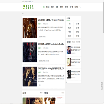Screen dimensions: 104x104
Task: Switch to the third sidebar ranking tab
Action: tap(78, 42)
